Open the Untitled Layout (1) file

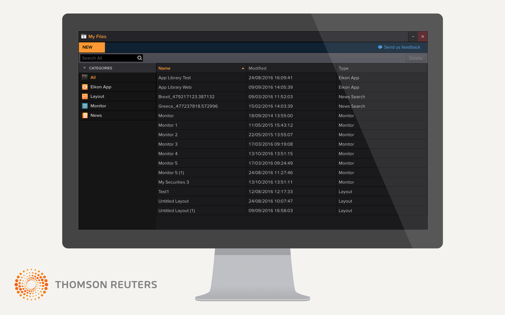(176, 210)
